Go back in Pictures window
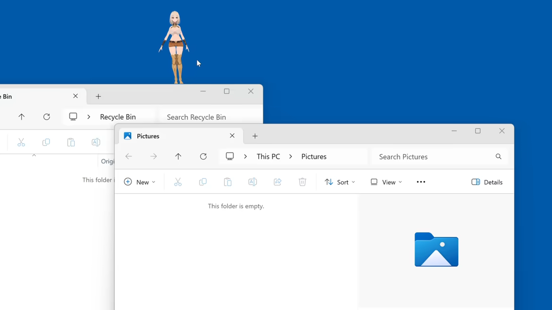552x310 pixels. 129,156
